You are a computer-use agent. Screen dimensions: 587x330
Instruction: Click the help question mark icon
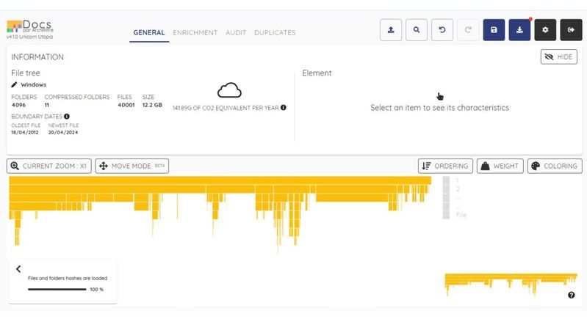click(x=572, y=295)
